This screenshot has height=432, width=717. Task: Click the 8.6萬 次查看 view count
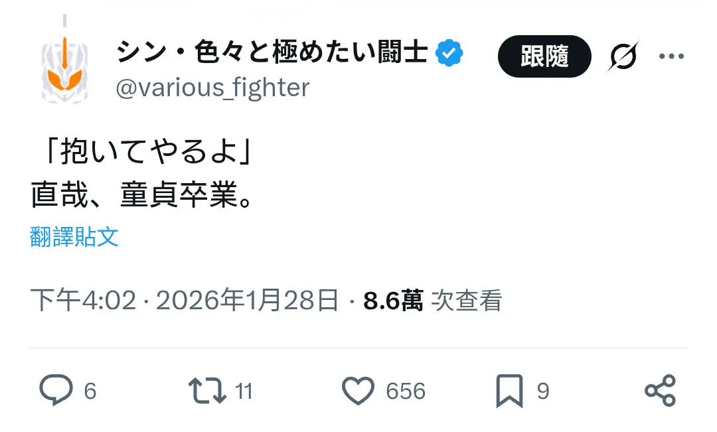click(x=432, y=301)
